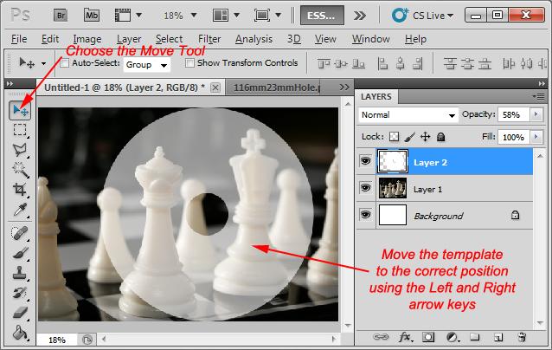The width and height of the screenshot is (552, 350).
Task: Align top edges of layers
Action: click(324, 64)
